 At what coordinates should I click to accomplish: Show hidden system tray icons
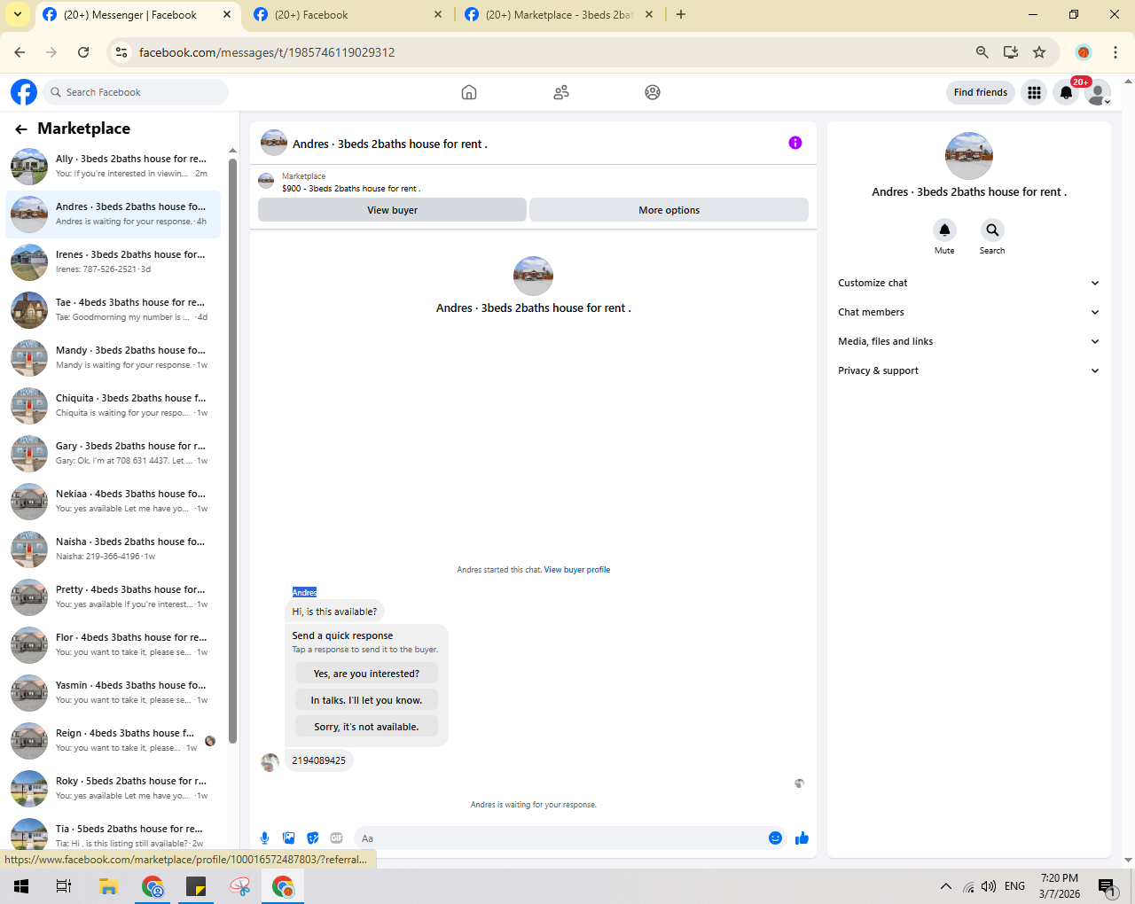[x=945, y=886]
